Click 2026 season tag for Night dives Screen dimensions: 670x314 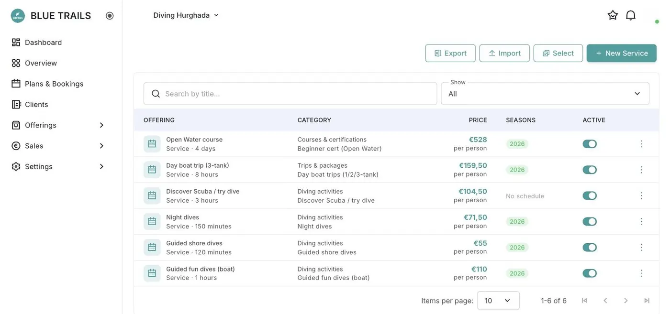click(x=517, y=221)
